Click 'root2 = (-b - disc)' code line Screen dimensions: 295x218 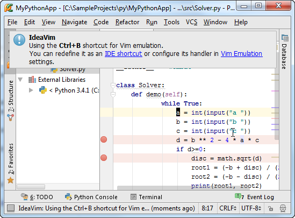click(x=226, y=177)
